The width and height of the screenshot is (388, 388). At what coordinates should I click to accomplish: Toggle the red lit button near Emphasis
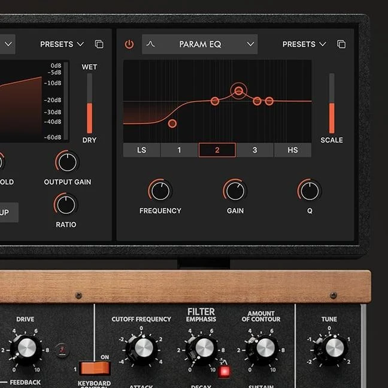click(224, 372)
